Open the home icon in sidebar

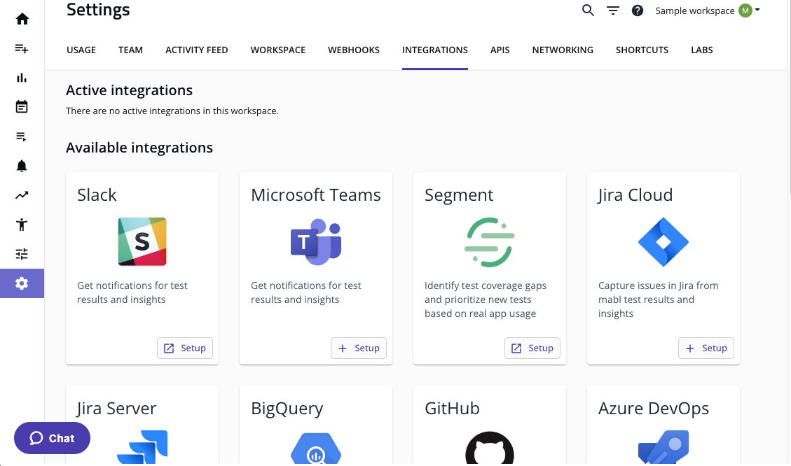pyautogui.click(x=22, y=19)
